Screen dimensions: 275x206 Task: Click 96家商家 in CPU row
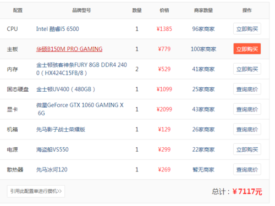(204, 29)
